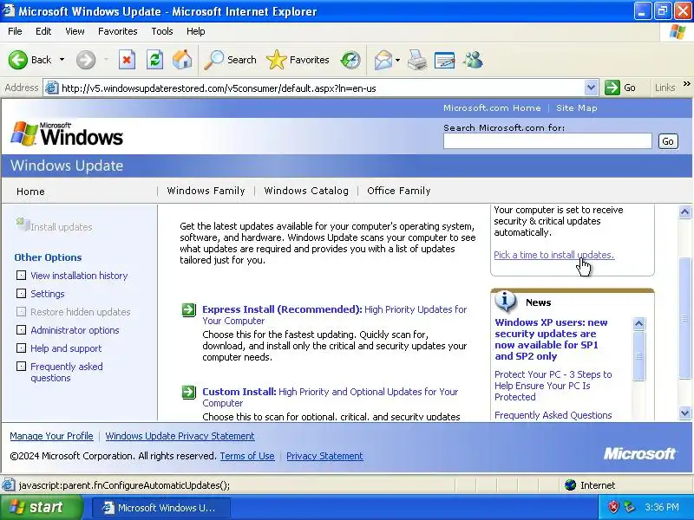Expand the Links toolbar chevron
This screenshot has height=520, width=694.
tap(686, 83)
